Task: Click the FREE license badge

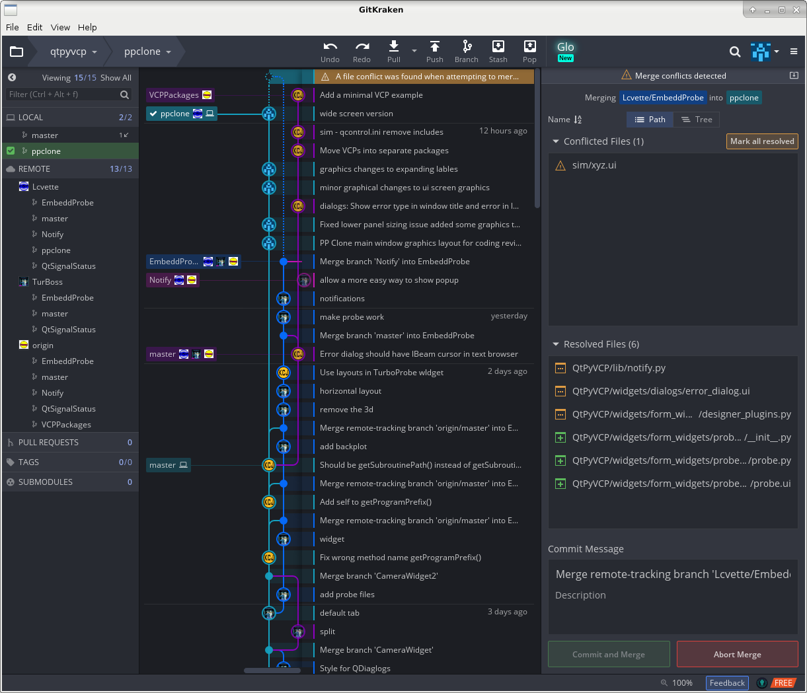Action: (783, 683)
